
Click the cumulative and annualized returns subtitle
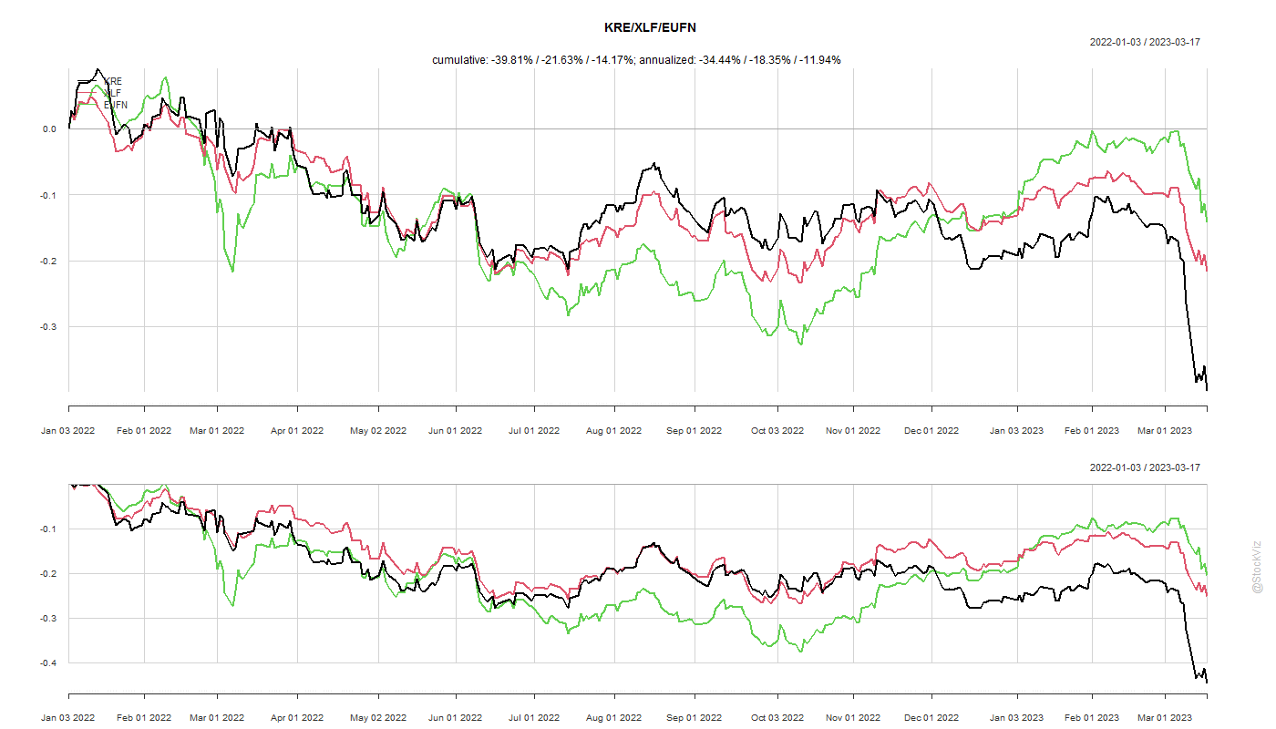[636, 60]
